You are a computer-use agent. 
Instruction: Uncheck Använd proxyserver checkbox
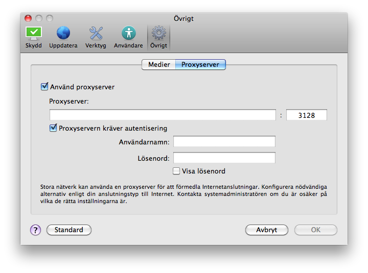[x=44, y=86]
